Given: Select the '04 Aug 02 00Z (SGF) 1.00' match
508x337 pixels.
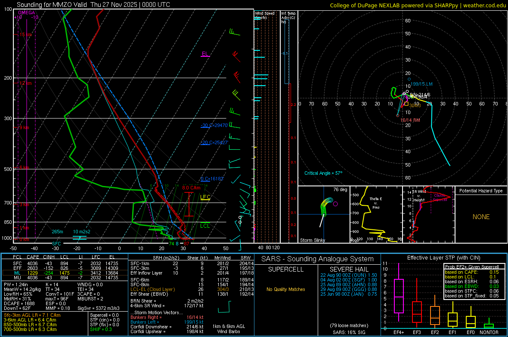Looking at the screenshot, I should [349, 280].
